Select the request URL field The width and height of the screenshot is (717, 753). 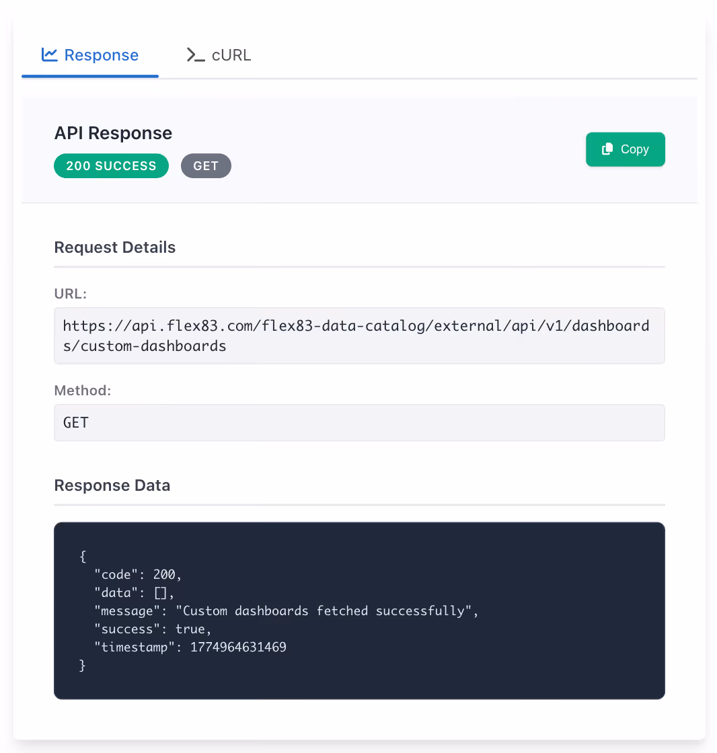[359, 335]
